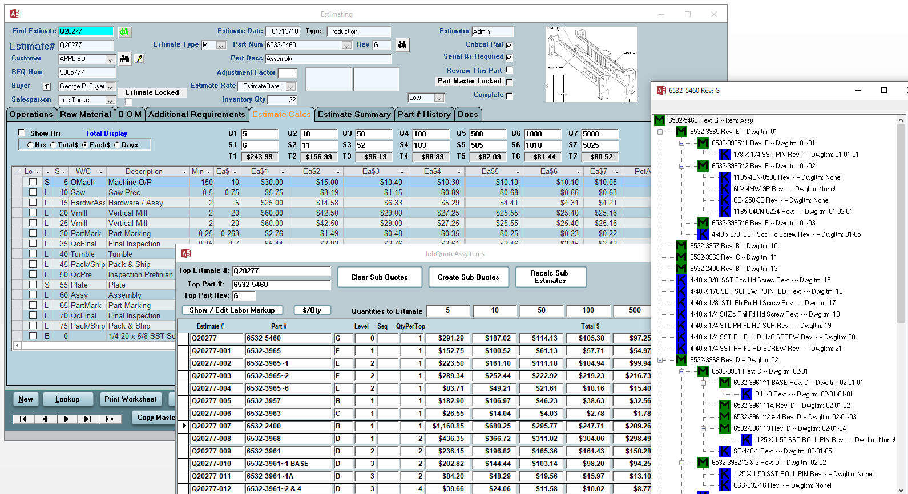This screenshot has height=494, width=908.
Task: Click the binoculars icon next to Rev field
Action: (x=402, y=45)
